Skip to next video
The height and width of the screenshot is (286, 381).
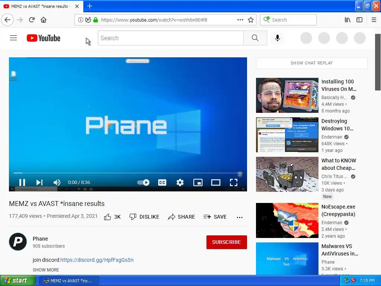tap(39, 182)
